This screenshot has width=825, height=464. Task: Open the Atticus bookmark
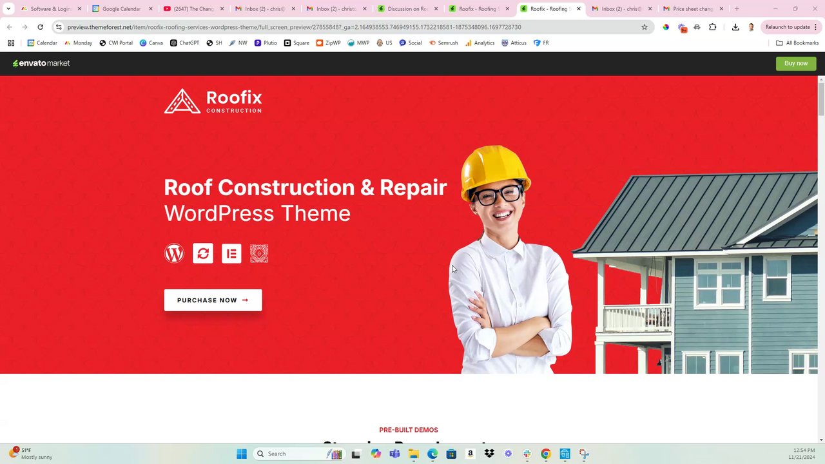coord(514,43)
